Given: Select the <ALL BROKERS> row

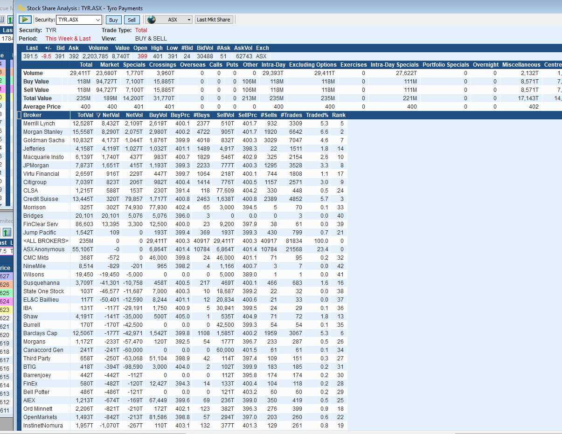Looking at the screenshot, I should pos(184,241).
